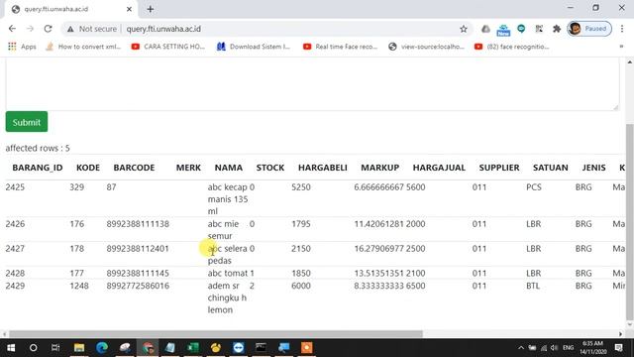The image size is (634, 357).
Task: Click the HARGABELI column header
Action: (323, 168)
